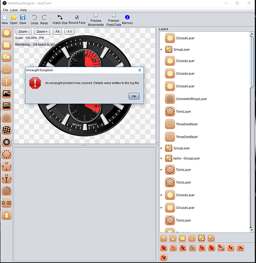Move selected layer up with arrow icon
Viewport: 256px width, 263px height.
coord(164,238)
